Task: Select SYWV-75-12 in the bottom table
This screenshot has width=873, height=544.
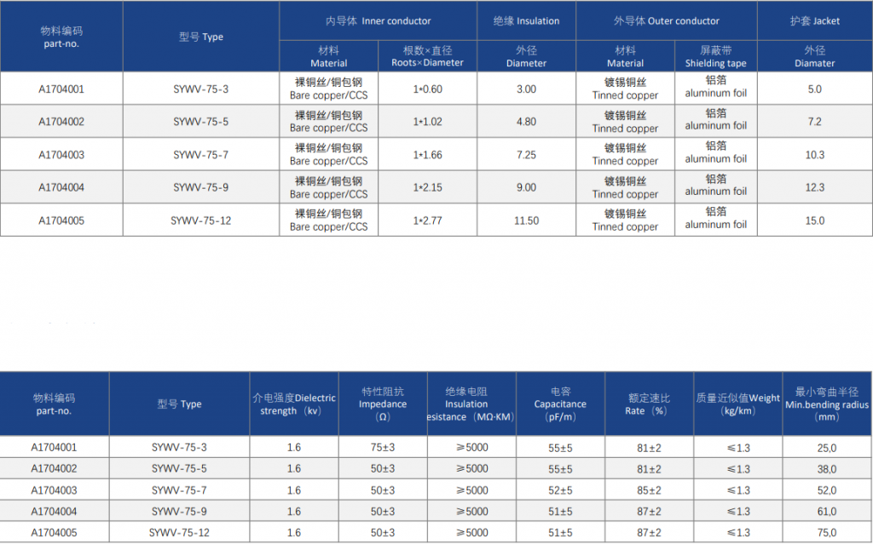Action: tap(179, 533)
